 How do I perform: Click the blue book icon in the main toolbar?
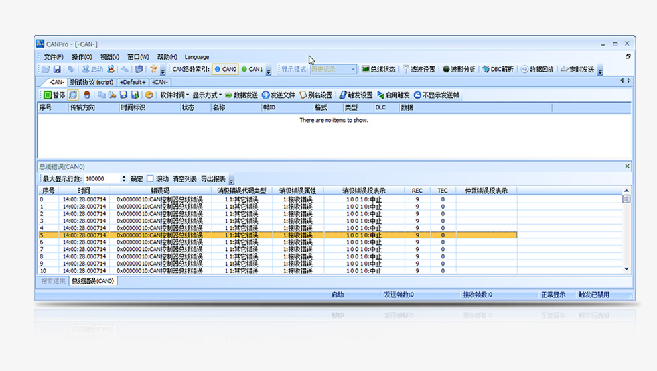pos(139,69)
